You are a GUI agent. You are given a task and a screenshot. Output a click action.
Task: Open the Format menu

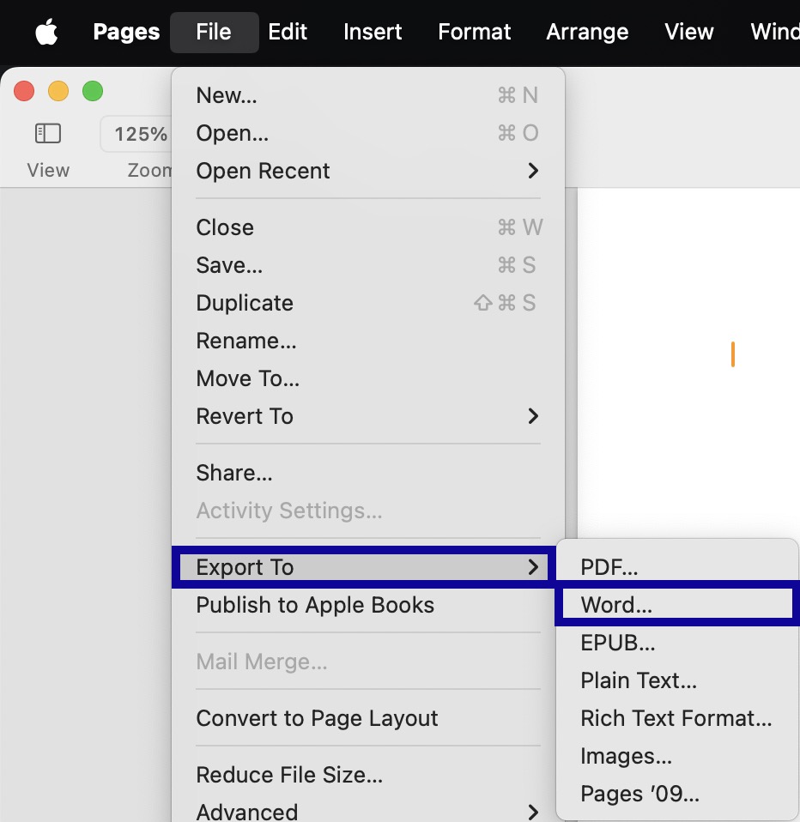tap(474, 32)
